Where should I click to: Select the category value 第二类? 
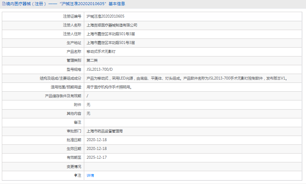pos(92,60)
